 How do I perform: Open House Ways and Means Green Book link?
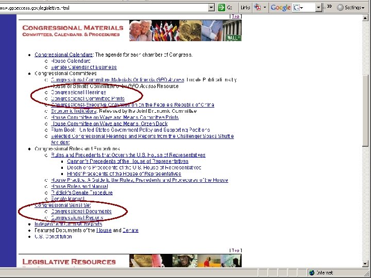click(x=109, y=124)
